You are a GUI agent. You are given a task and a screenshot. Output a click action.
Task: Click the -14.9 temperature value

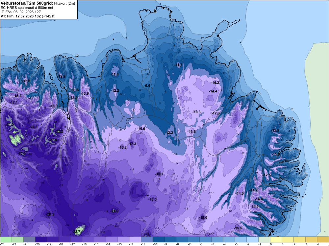click(x=255, y=207)
